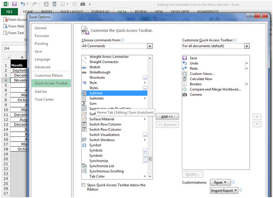Open the Import/Export dropdown button
The image size is (273, 198).
tap(224, 191)
